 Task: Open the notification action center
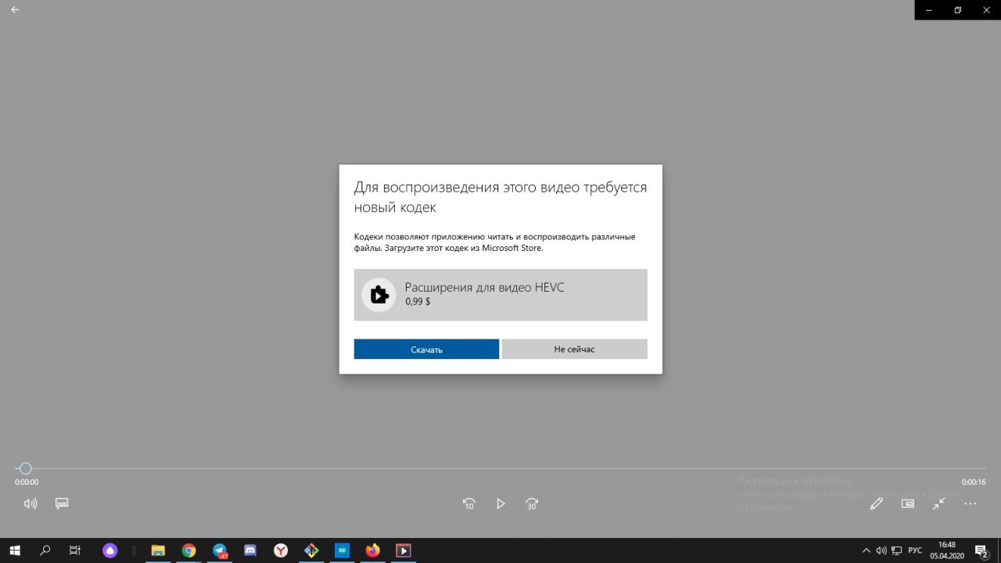click(x=981, y=550)
